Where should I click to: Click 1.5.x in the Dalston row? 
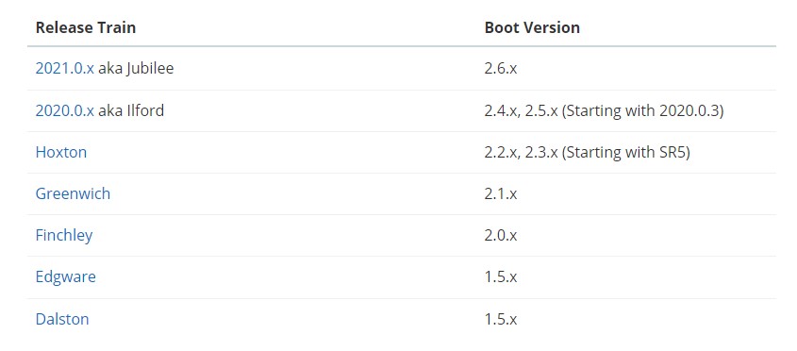[x=501, y=320]
